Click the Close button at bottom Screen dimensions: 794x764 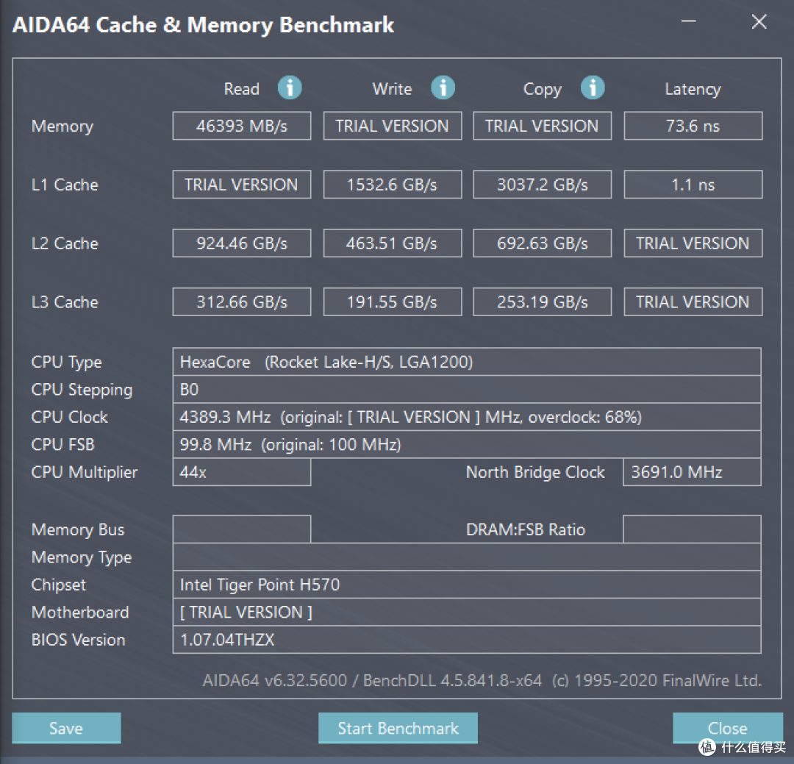click(727, 728)
